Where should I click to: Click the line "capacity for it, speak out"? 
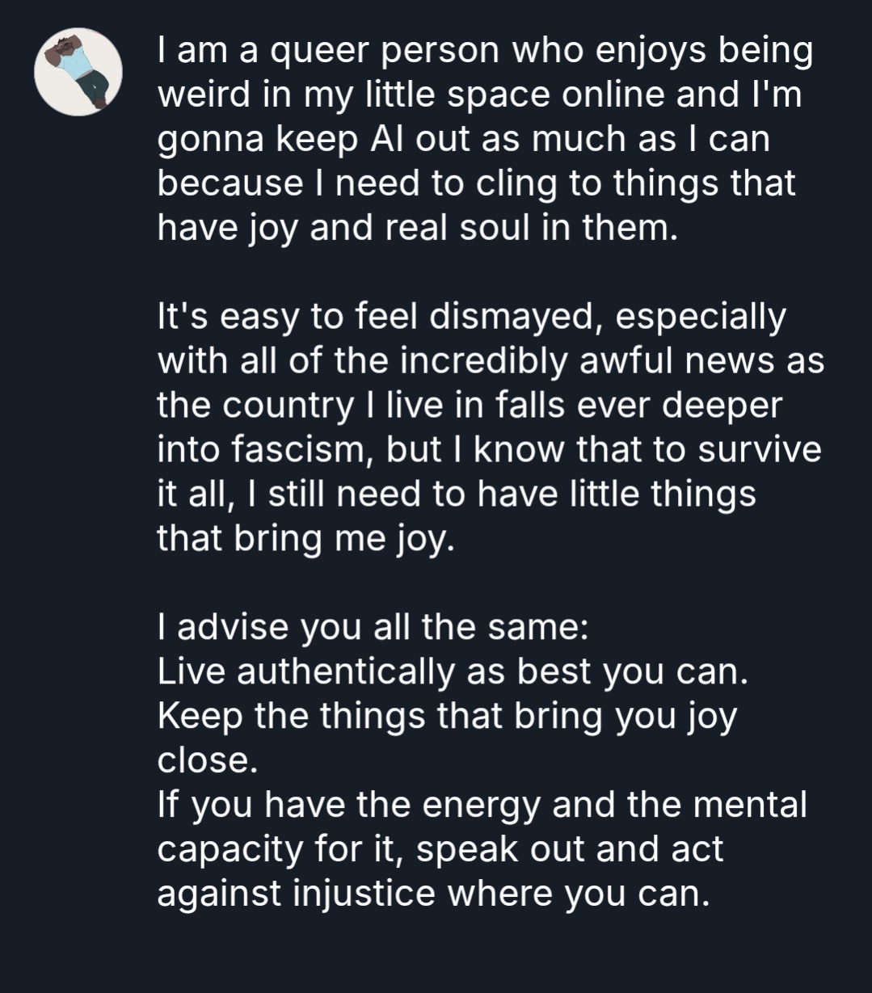440,849
